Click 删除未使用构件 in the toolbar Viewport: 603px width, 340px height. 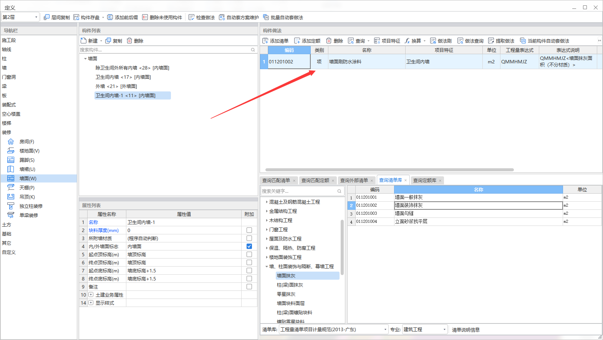(162, 17)
